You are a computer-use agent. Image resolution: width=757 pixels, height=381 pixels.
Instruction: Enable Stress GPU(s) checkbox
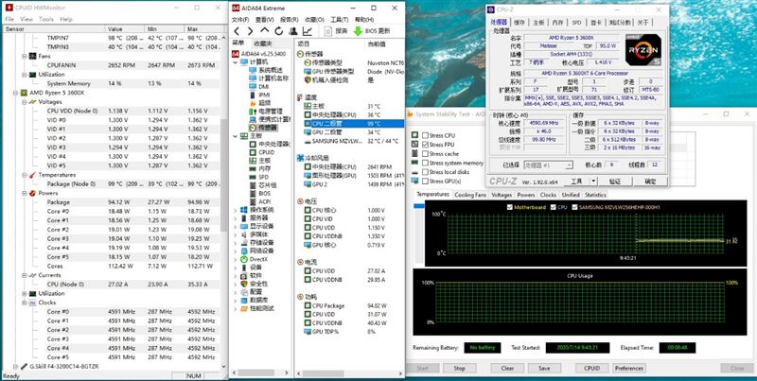(425, 182)
